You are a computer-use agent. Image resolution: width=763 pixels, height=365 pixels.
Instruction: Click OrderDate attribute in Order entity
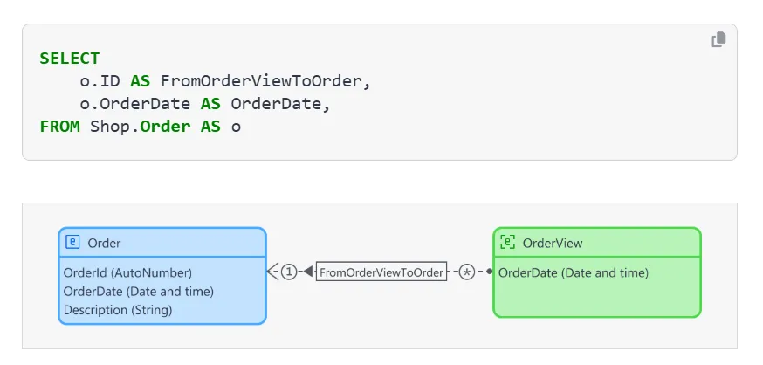click(138, 291)
